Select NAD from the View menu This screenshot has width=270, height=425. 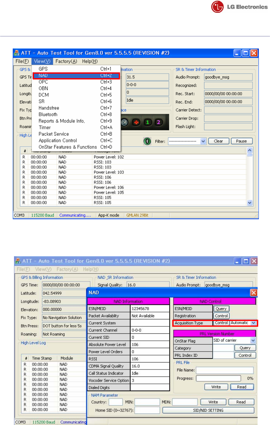(x=76, y=76)
